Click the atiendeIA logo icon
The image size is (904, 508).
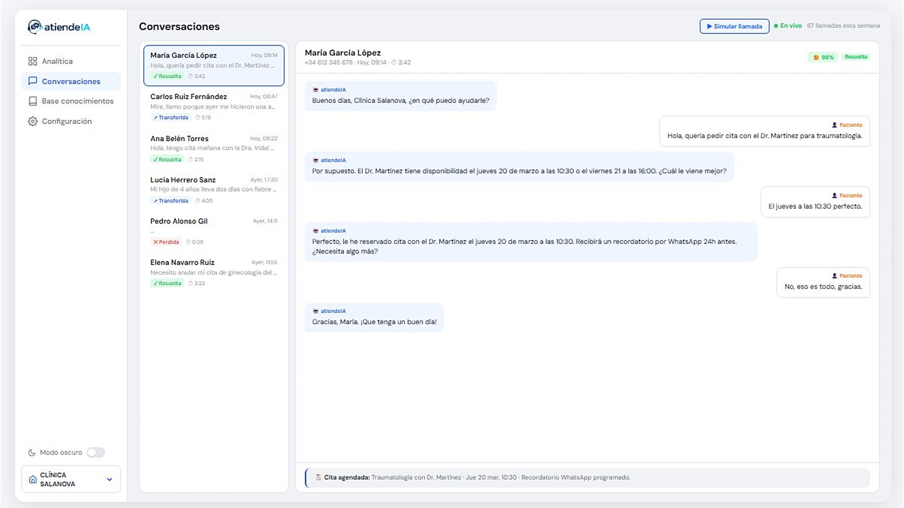[35, 27]
